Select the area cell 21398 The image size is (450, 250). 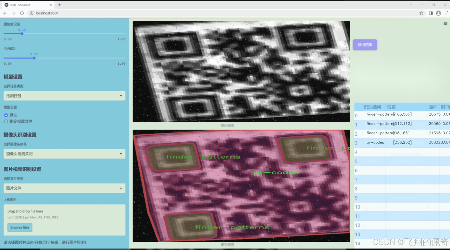click(x=434, y=133)
